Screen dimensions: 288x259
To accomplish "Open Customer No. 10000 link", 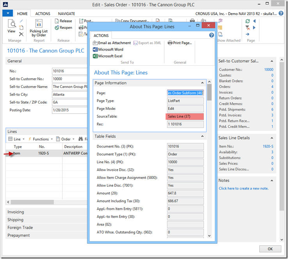I will pyautogui.click(x=268, y=70).
